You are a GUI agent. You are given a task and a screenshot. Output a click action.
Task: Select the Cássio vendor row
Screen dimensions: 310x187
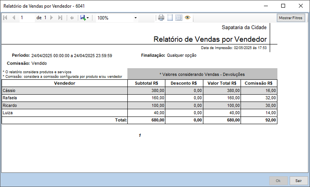pyautogui.click(x=64, y=90)
